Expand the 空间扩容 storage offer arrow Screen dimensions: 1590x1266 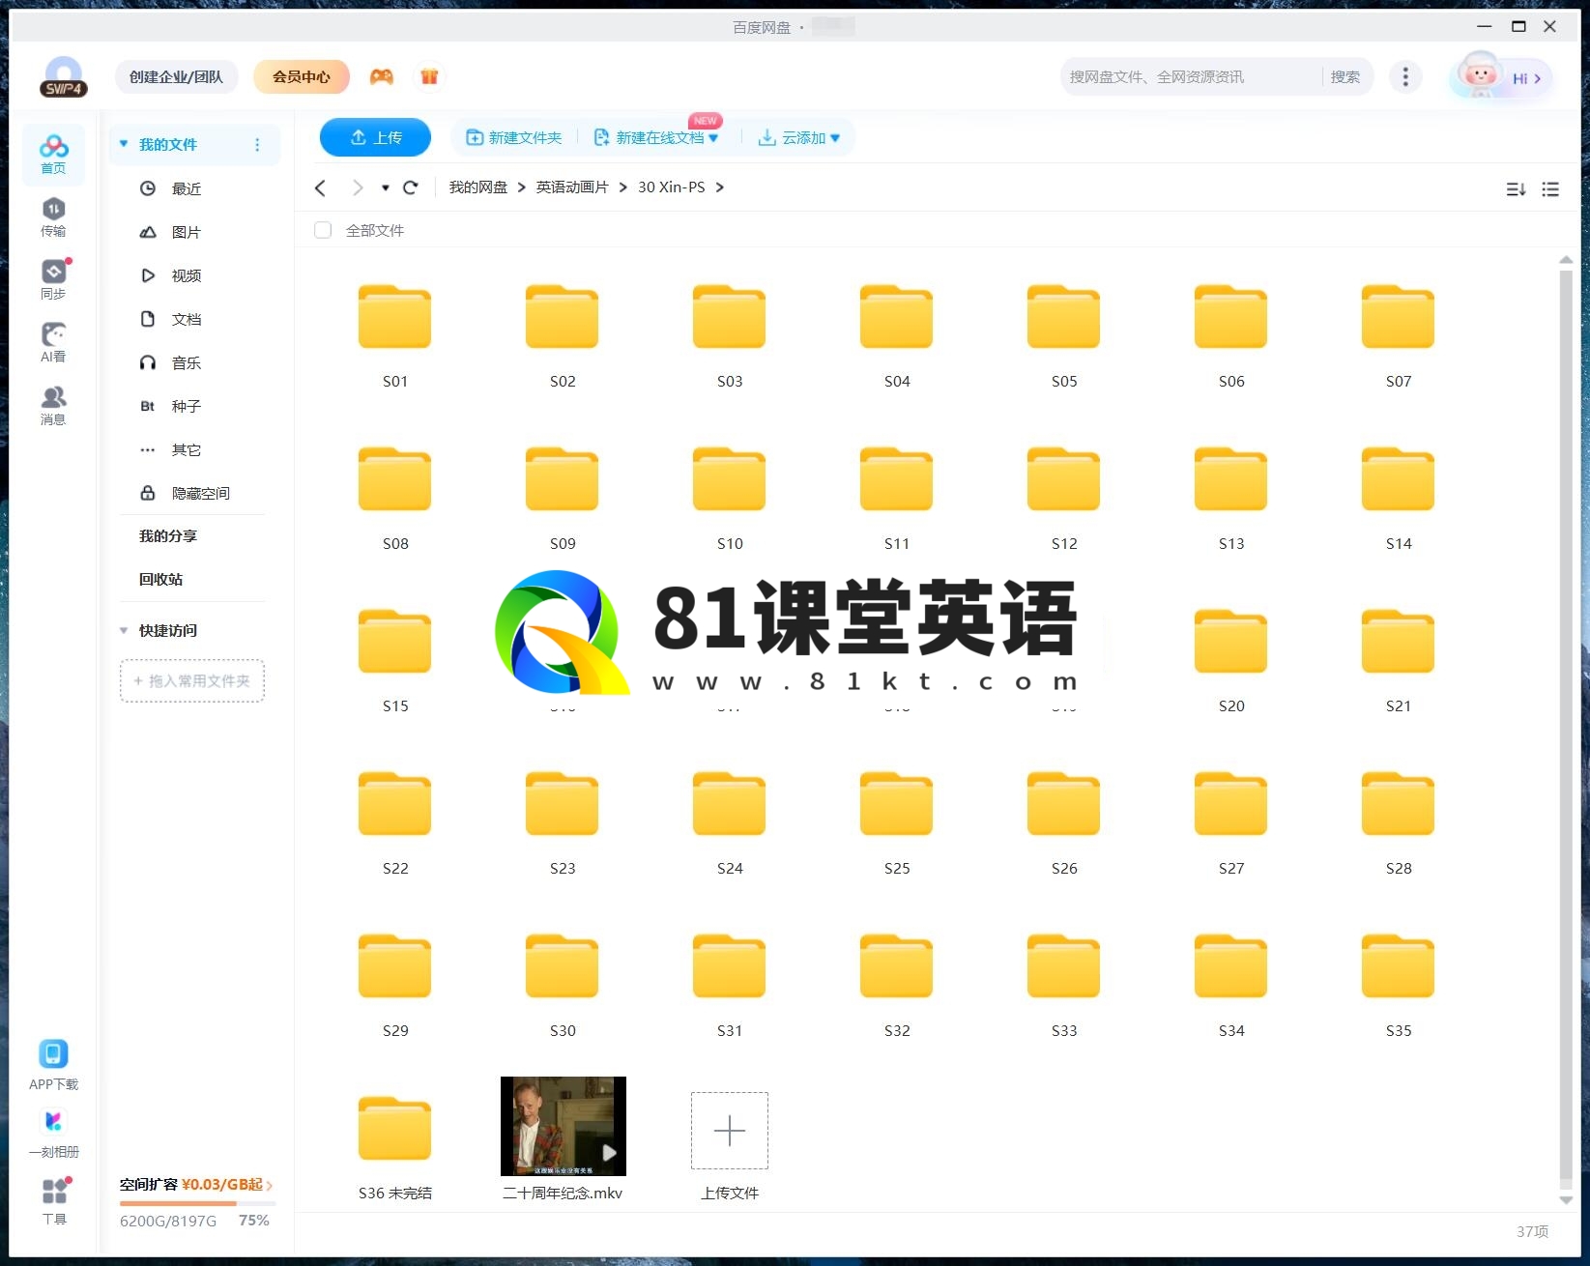coord(269,1186)
